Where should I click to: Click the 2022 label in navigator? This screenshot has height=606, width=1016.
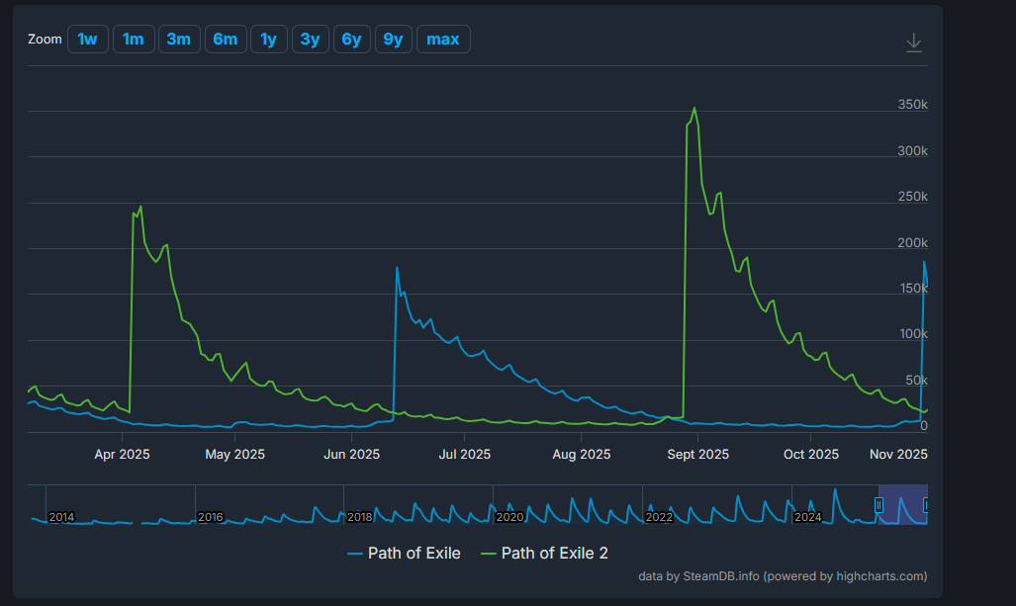tap(659, 517)
